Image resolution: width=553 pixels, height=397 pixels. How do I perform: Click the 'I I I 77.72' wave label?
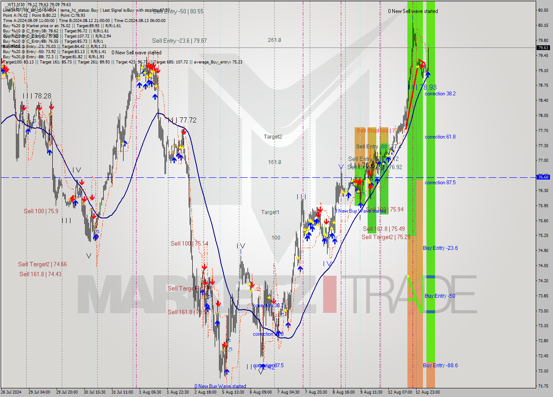pyautogui.click(x=182, y=120)
